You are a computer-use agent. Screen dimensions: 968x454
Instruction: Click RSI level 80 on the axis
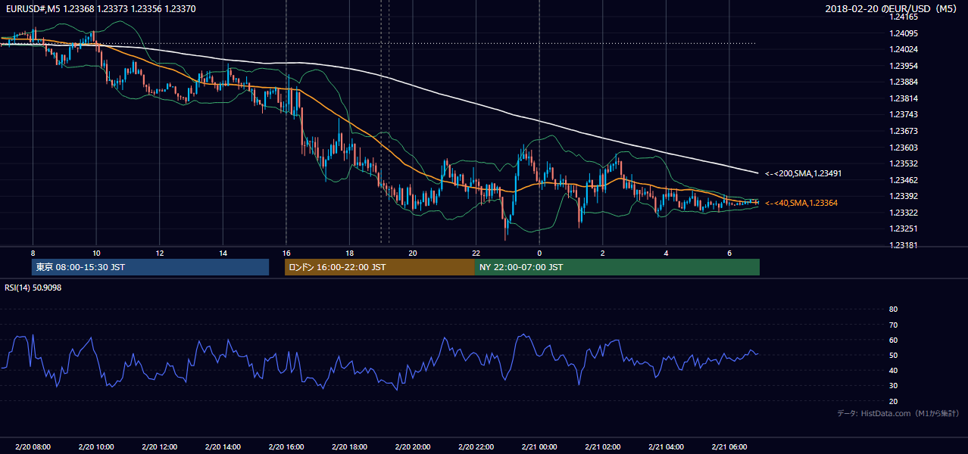click(x=893, y=309)
